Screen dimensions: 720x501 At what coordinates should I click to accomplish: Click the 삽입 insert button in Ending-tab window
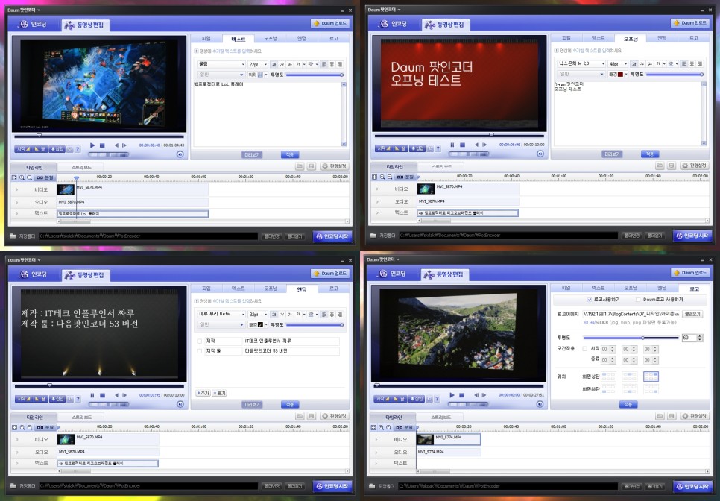[x=57, y=399]
